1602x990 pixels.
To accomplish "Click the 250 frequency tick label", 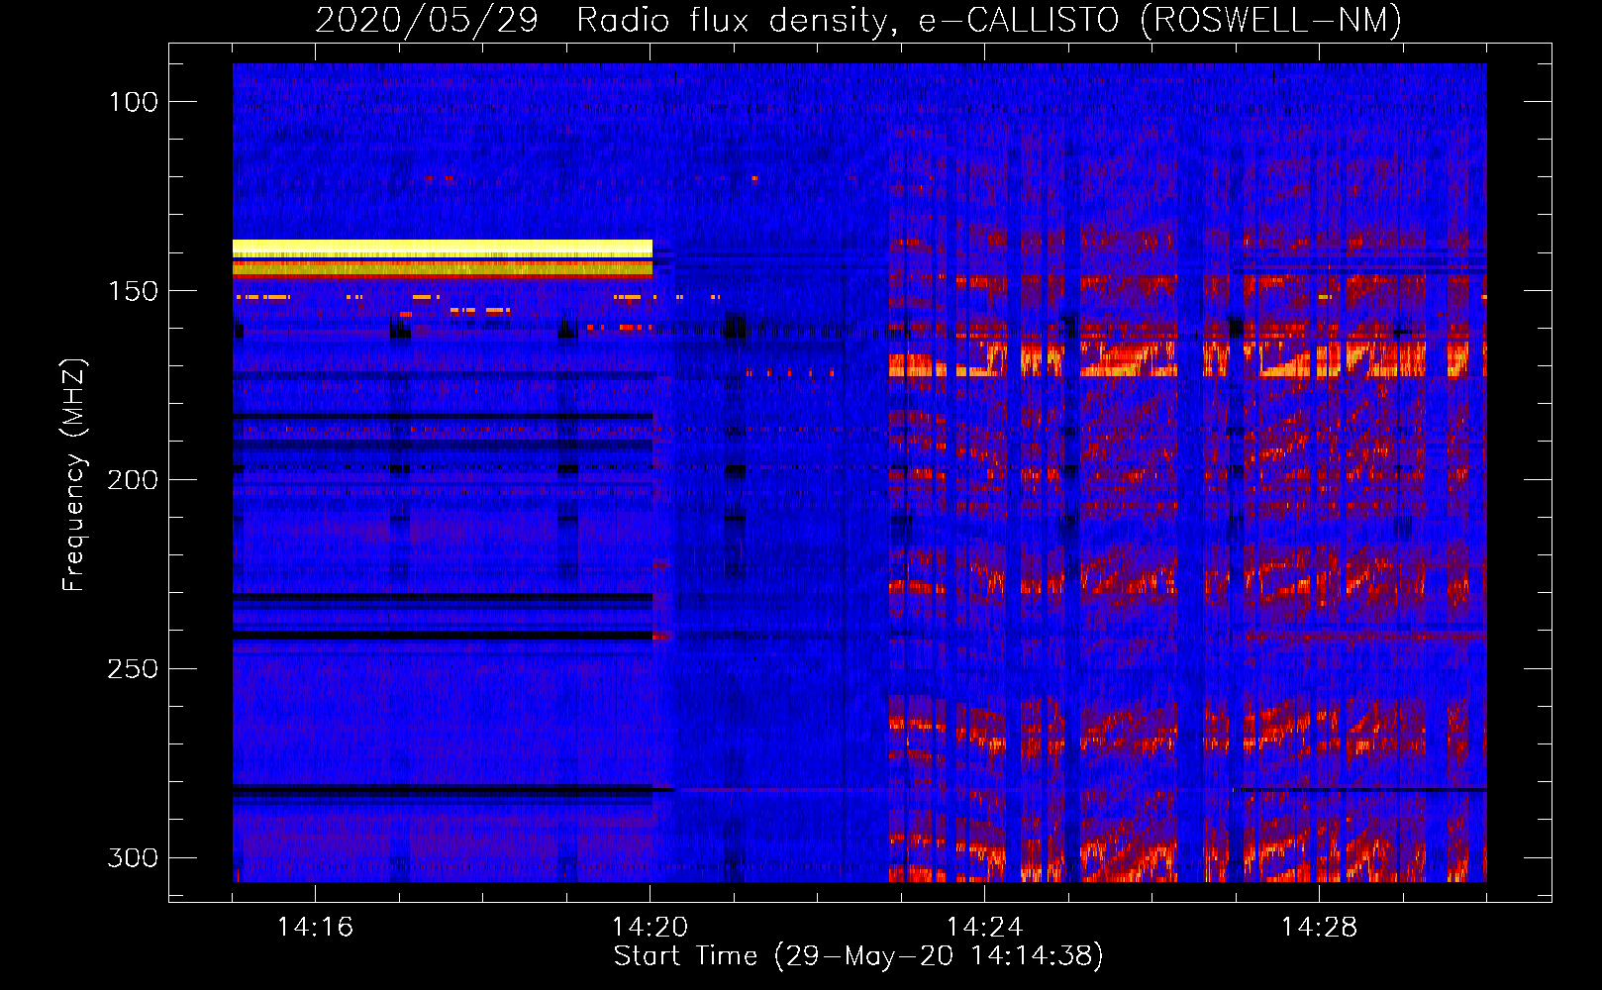I will pos(134,669).
